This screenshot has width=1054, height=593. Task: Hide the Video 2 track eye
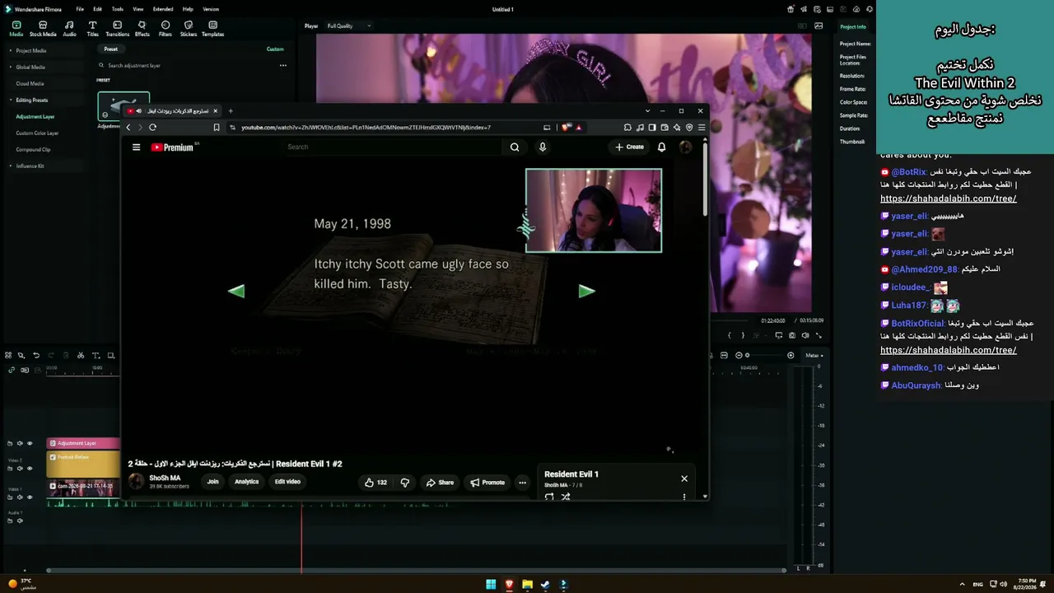click(x=30, y=468)
